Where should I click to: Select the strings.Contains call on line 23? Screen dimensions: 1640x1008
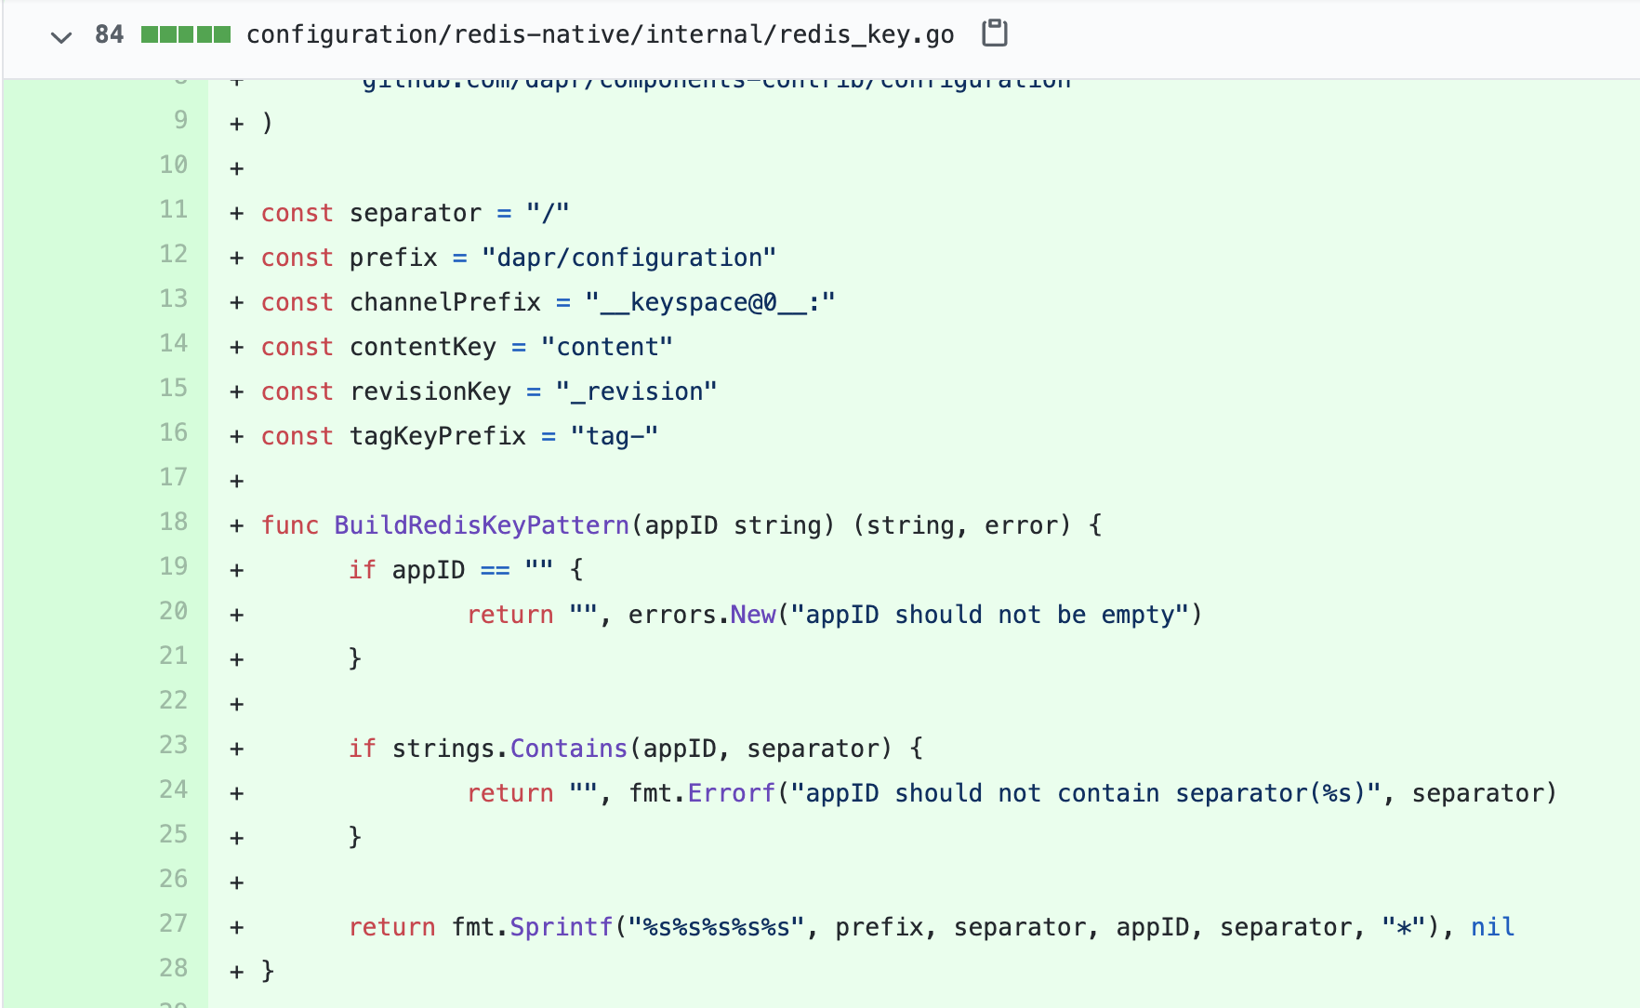coord(509,748)
